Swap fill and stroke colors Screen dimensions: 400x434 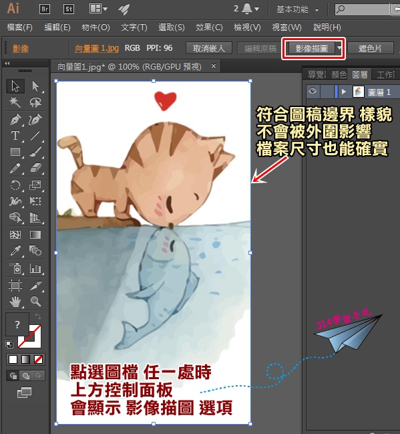click(37, 316)
